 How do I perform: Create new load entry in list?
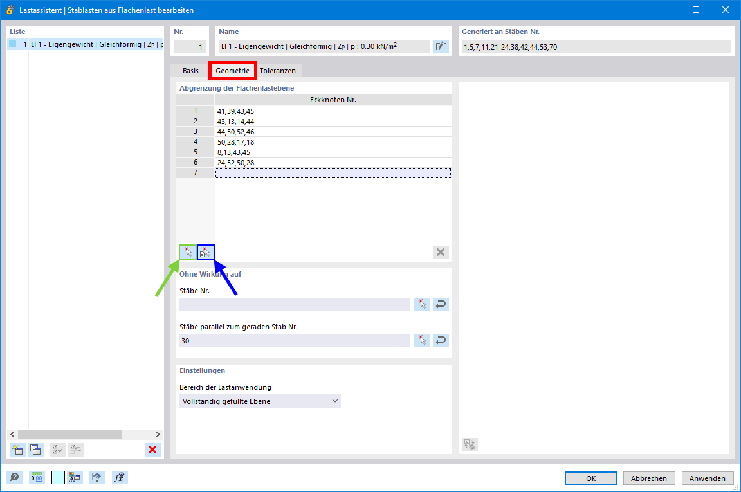click(x=17, y=450)
